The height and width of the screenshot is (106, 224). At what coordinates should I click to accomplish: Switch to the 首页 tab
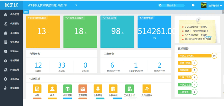[x=26, y=12]
